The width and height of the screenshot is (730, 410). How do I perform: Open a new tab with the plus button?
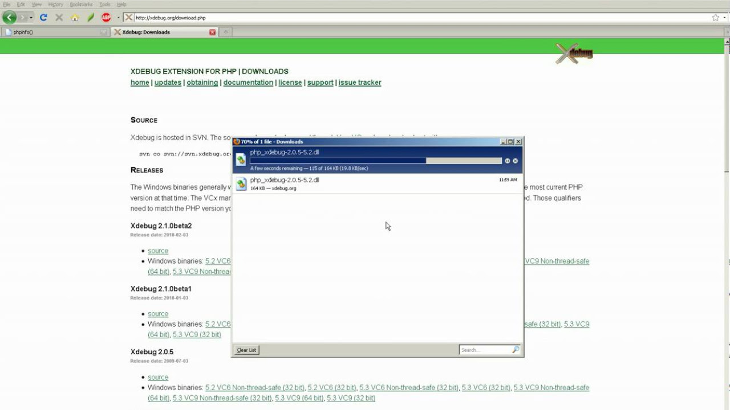click(226, 32)
